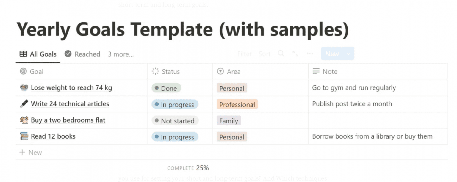Image resolution: width=457 pixels, height=182 pixels.
Task: Click the icon beside Lose weight goal
Action: [x=24, y=88]
